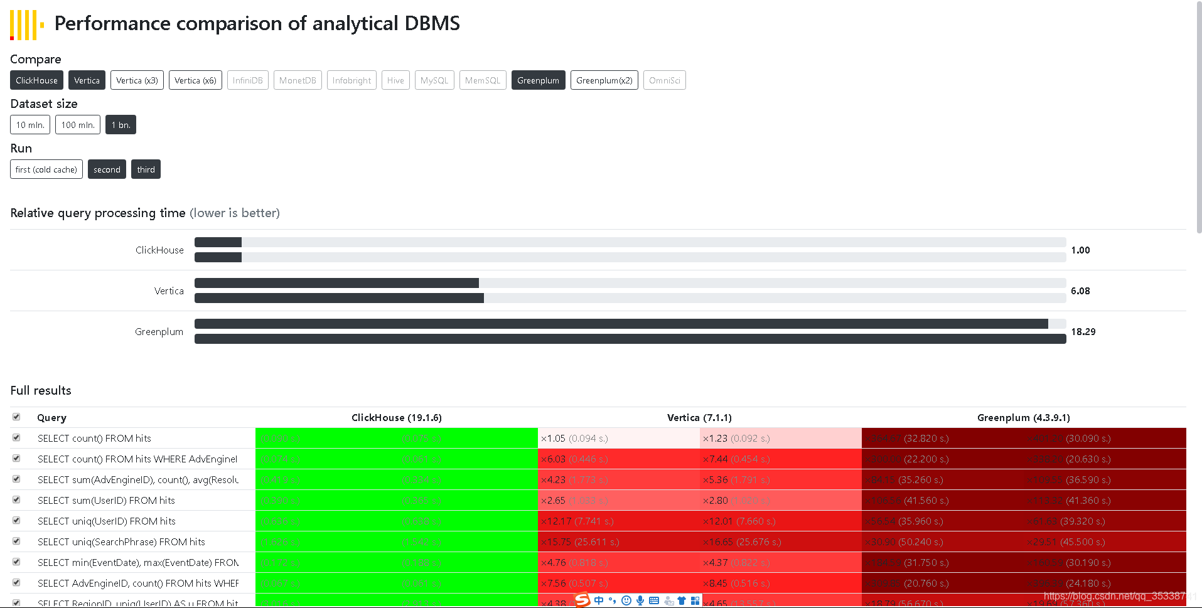The width and height of the screenshot is (1202, 608).
Task: Toggle the ClickHouse compare button
Action: click(36, 80)
